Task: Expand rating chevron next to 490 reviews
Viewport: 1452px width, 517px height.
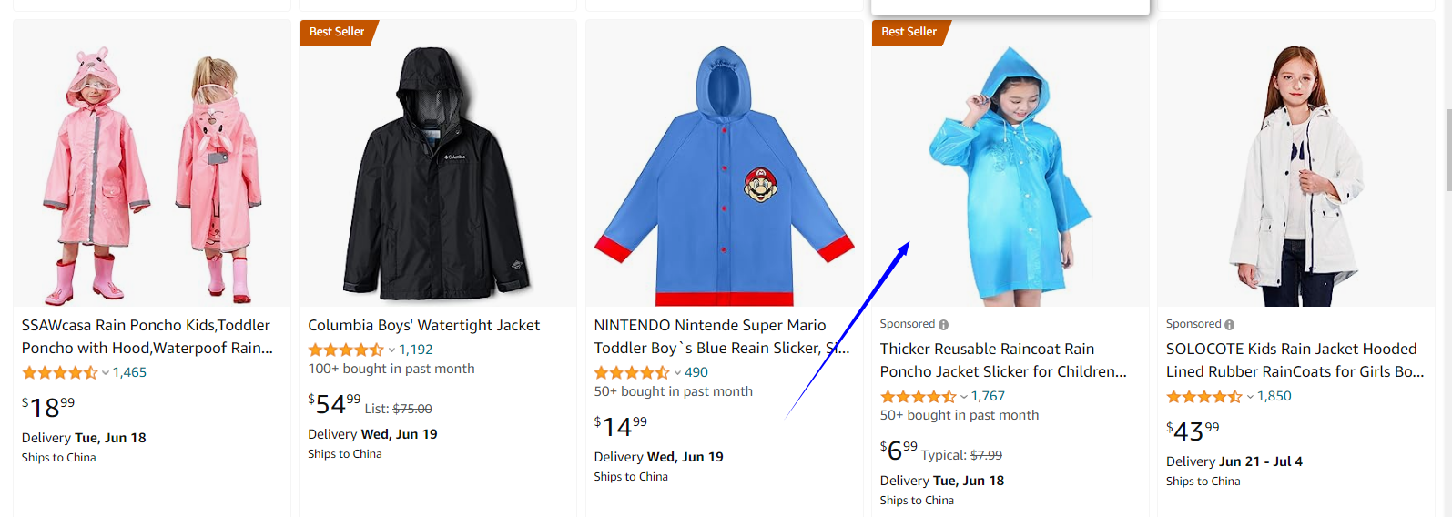Action: point(677,372)
